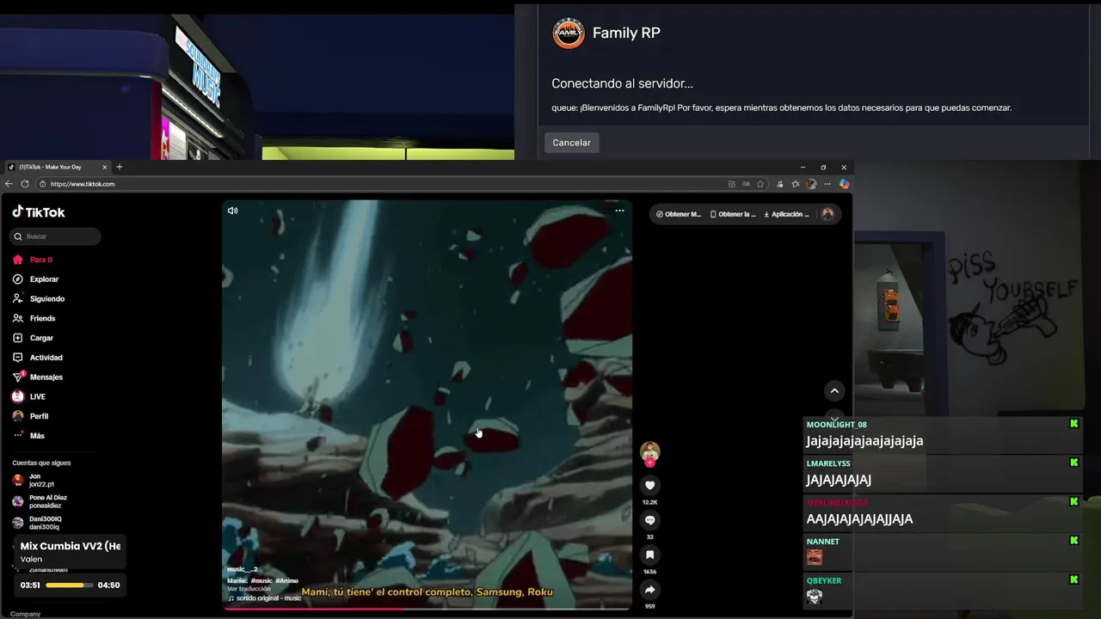Open the video creator's avatar
The image size is (1101, 619).
pos(649,451)
